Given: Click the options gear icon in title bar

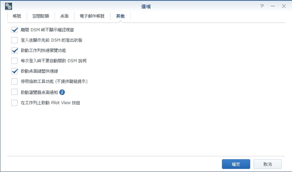Looking at the screenshot, I should [8, 6].
